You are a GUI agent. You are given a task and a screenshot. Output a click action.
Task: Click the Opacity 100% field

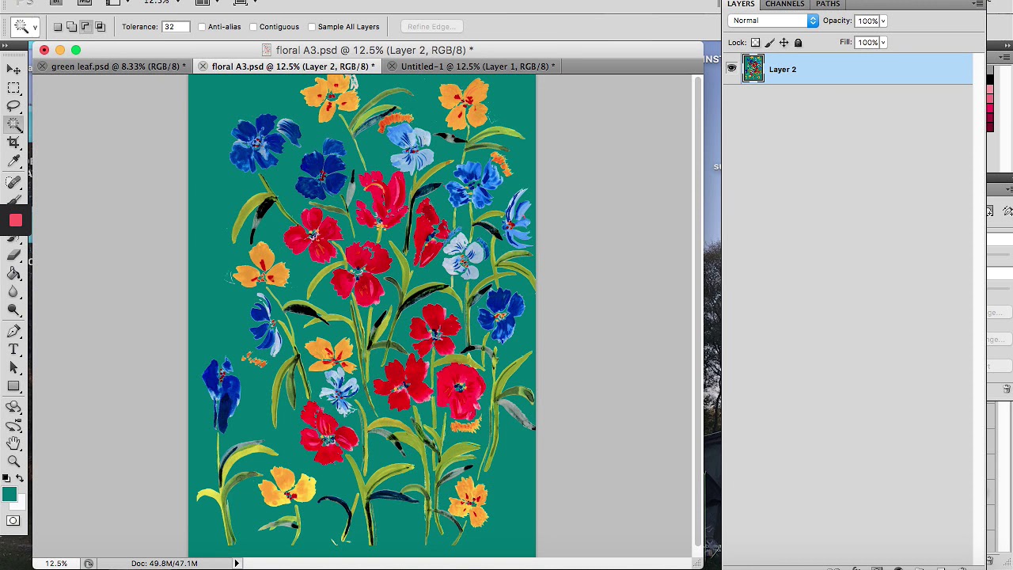tap(867, 21)
